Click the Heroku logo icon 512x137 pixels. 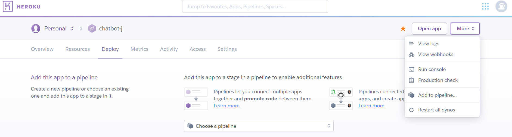[8, 7]
